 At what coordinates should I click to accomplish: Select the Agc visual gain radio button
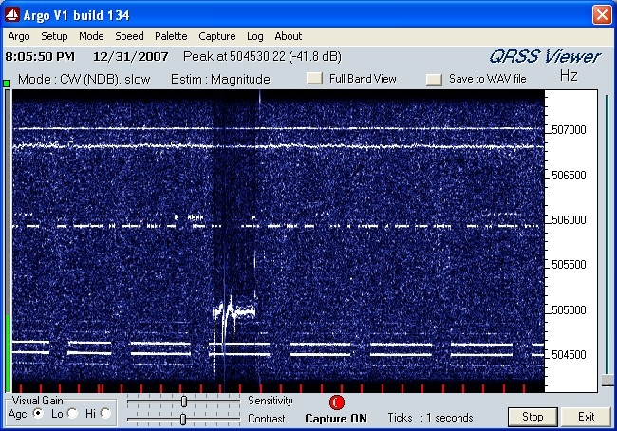pos(38,413)
